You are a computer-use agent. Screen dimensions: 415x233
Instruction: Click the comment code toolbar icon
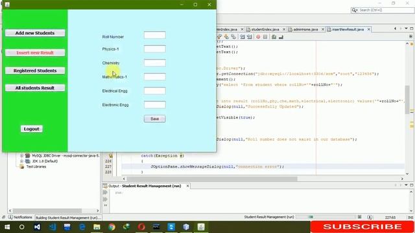274,37
